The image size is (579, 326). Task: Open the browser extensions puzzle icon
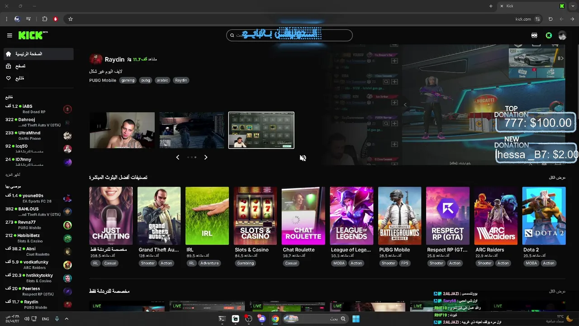44,19
